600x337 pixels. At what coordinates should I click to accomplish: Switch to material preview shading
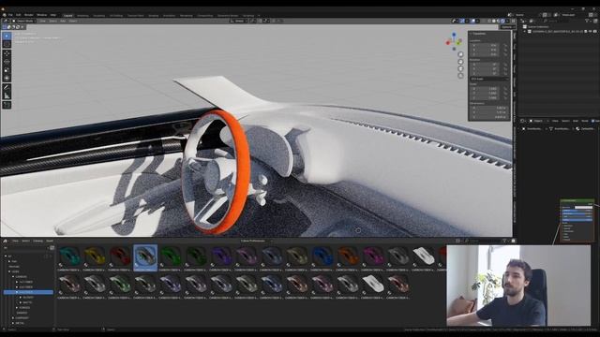click(499, 21)
